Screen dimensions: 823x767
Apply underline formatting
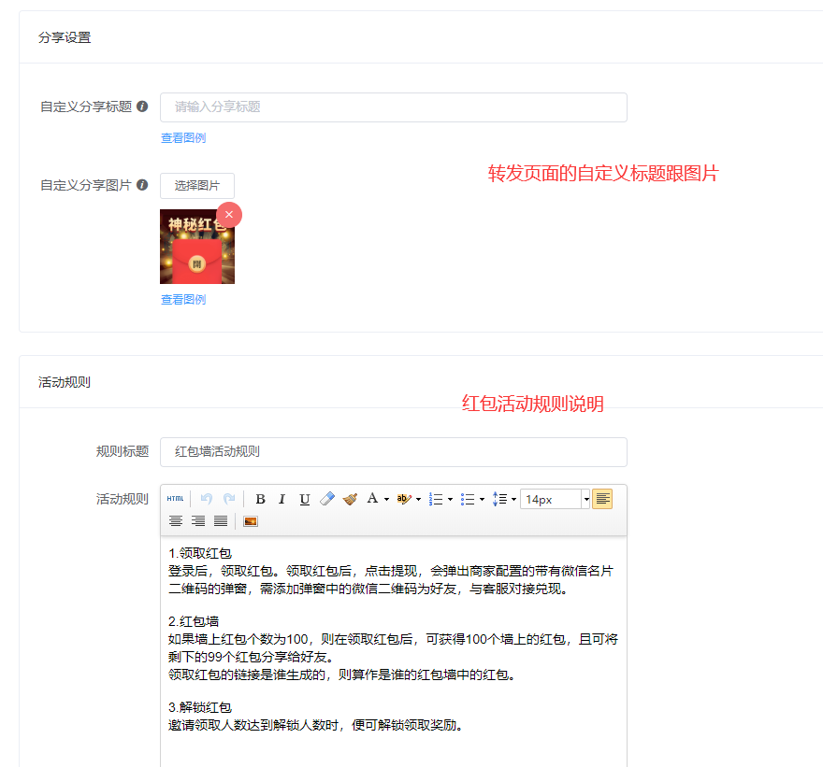tap(304, 500)
